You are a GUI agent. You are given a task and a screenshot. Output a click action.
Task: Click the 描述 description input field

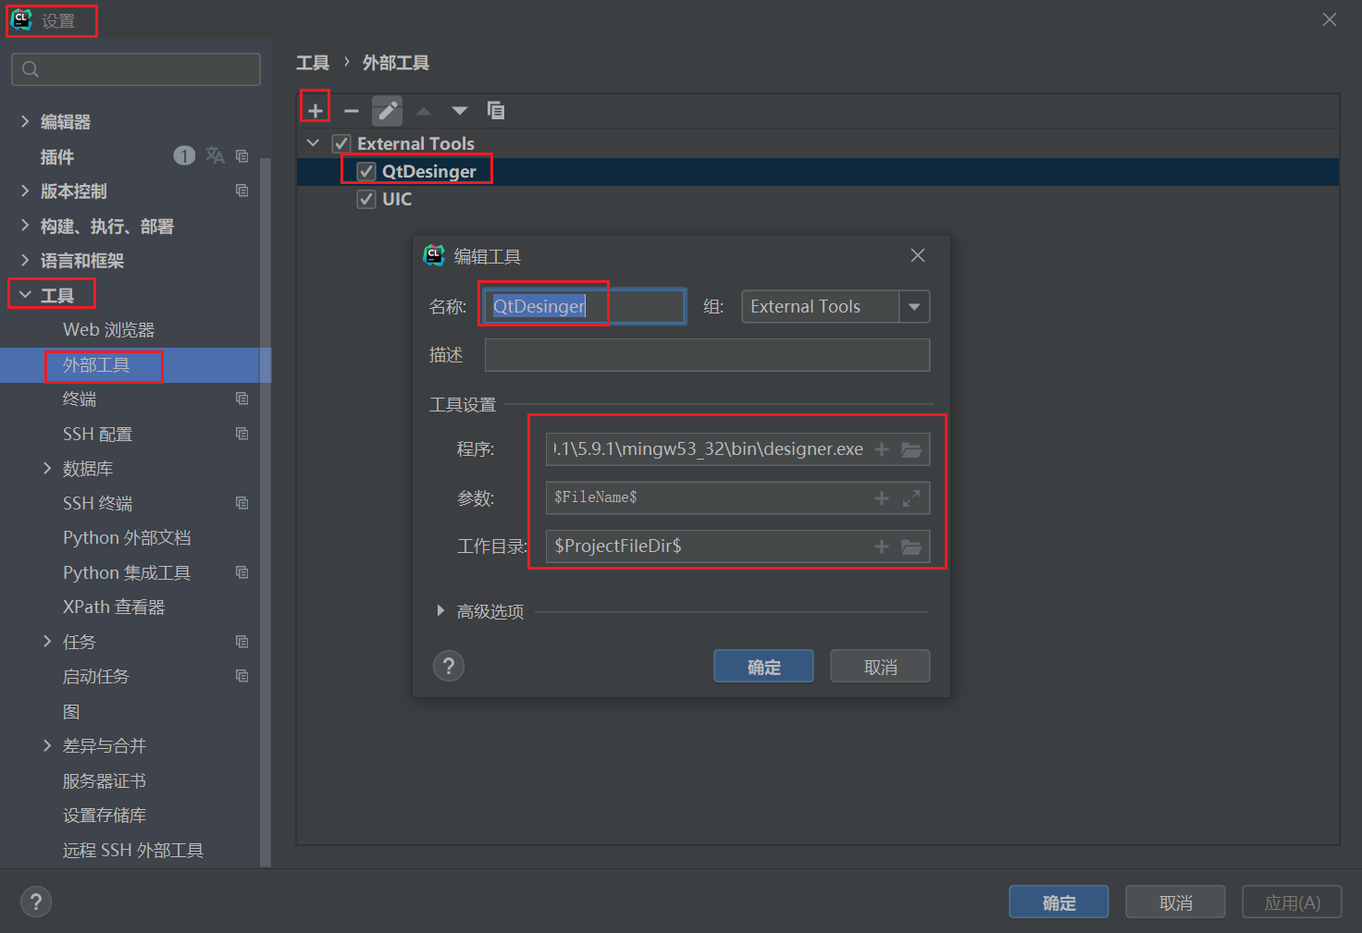(x=707, y=354)
